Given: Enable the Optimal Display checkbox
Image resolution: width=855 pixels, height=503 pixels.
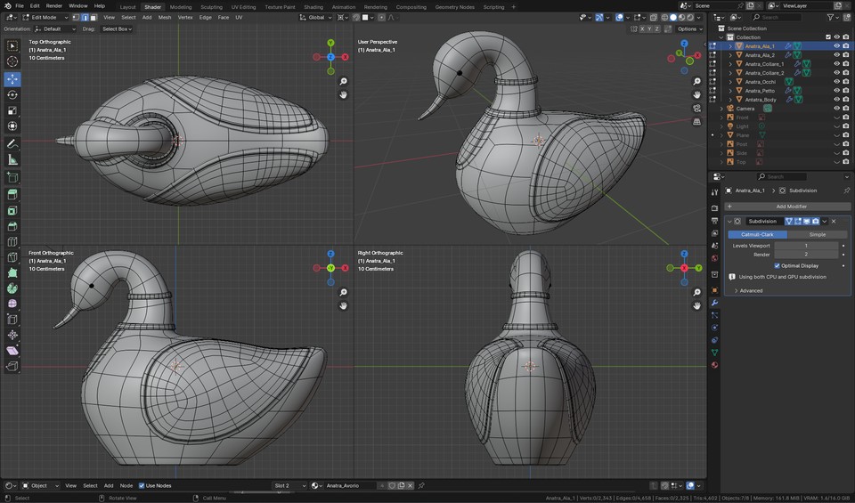Looking at the screenshot, I should 777,265.
